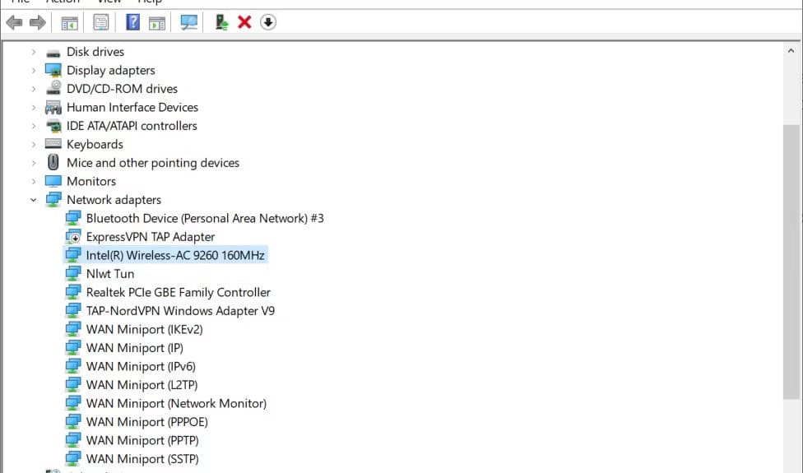Click the red X Uninstall device icon

pos(244,22)
